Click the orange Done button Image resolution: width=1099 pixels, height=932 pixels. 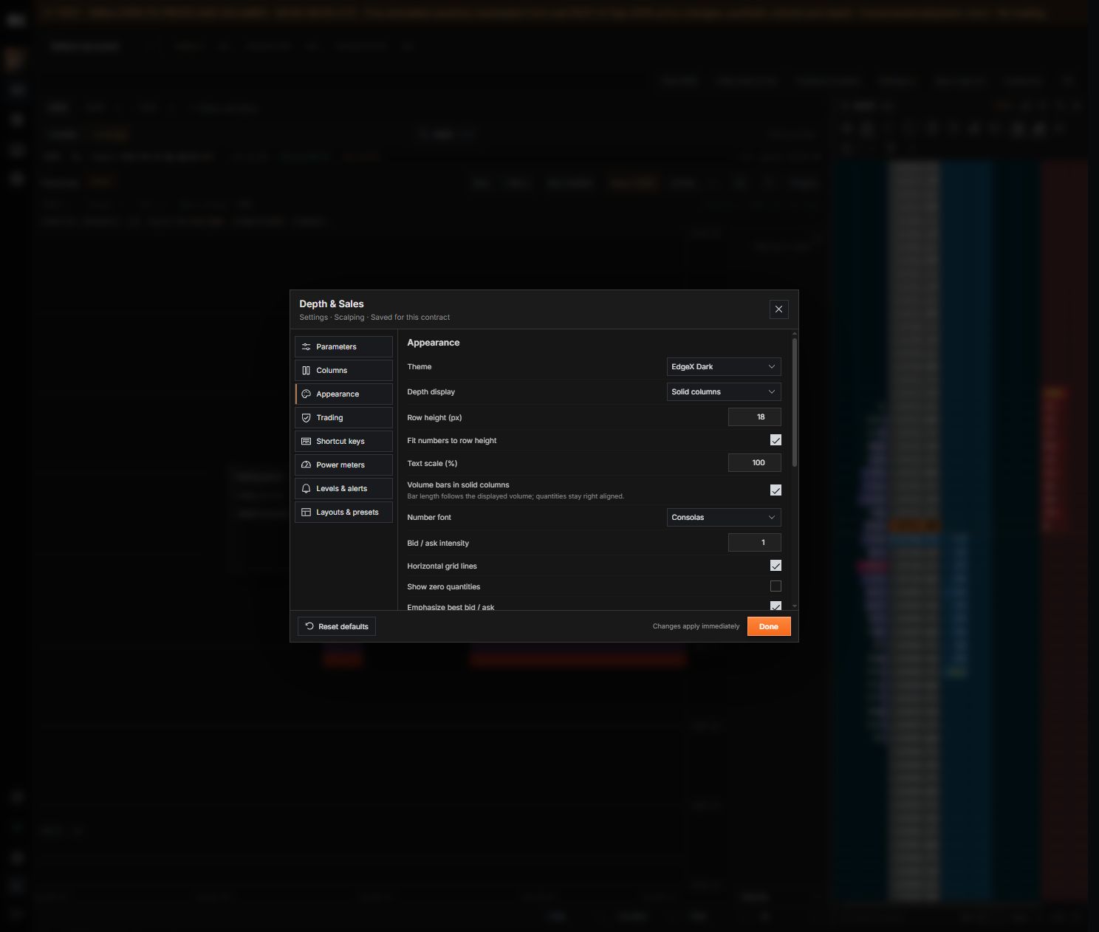(769, 626)
